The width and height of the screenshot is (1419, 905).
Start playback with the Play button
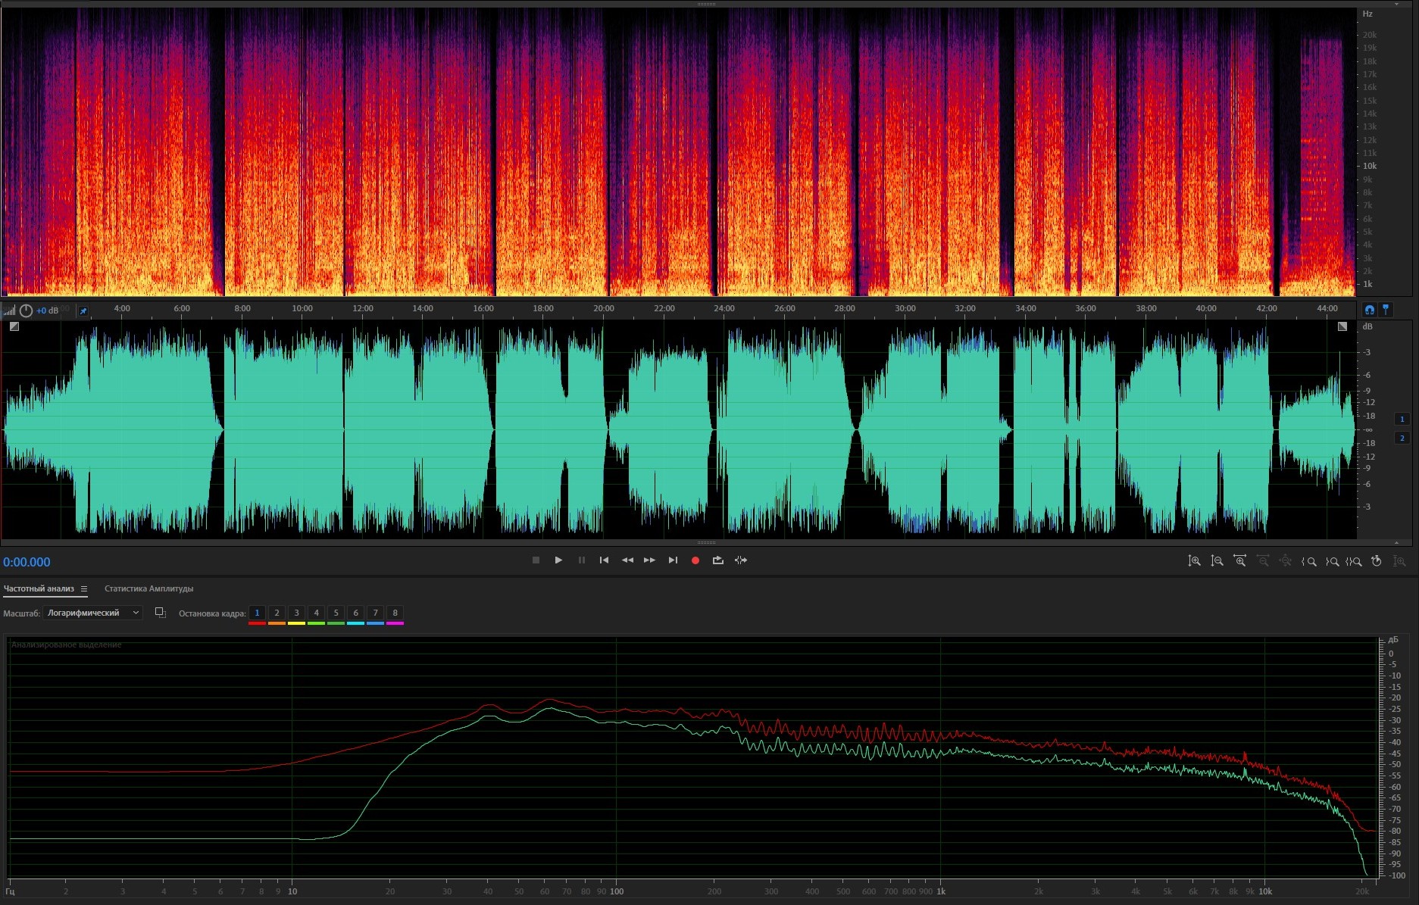(x=558, y=560)
